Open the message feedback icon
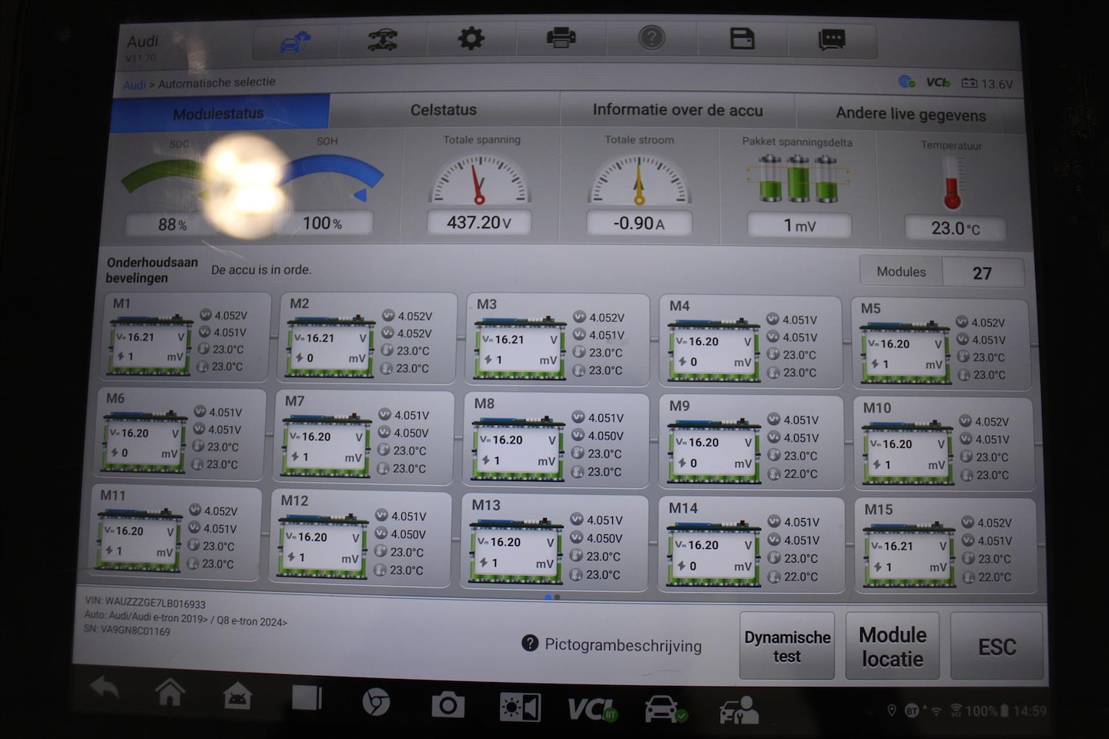Image resolution: width=1109 pixels, height=739 pixels. (832, 40)
